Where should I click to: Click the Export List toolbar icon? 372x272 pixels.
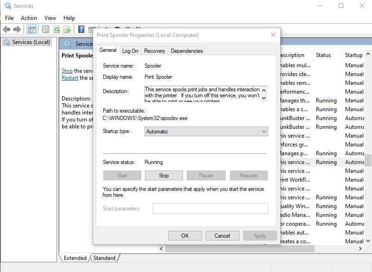[67, 30]
